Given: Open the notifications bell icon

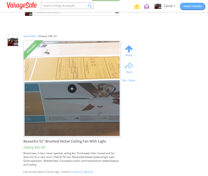Looking at the screenshot, I should point(137,6).
